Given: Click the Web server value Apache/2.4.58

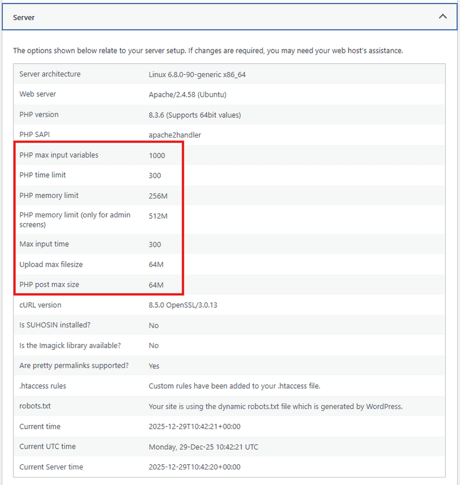Looking at the screenshot, I should [x=182, y=94].
